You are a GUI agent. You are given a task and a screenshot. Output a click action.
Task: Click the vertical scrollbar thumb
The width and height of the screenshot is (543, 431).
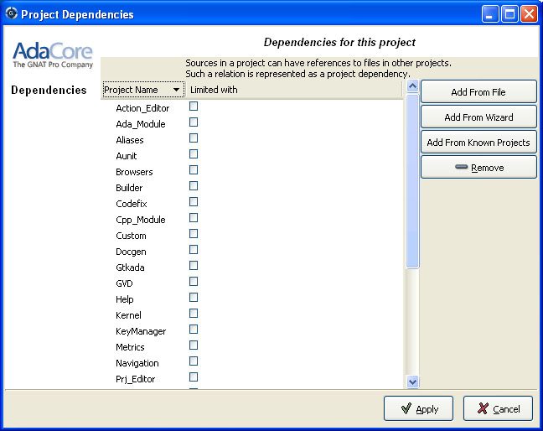point(412,180)
